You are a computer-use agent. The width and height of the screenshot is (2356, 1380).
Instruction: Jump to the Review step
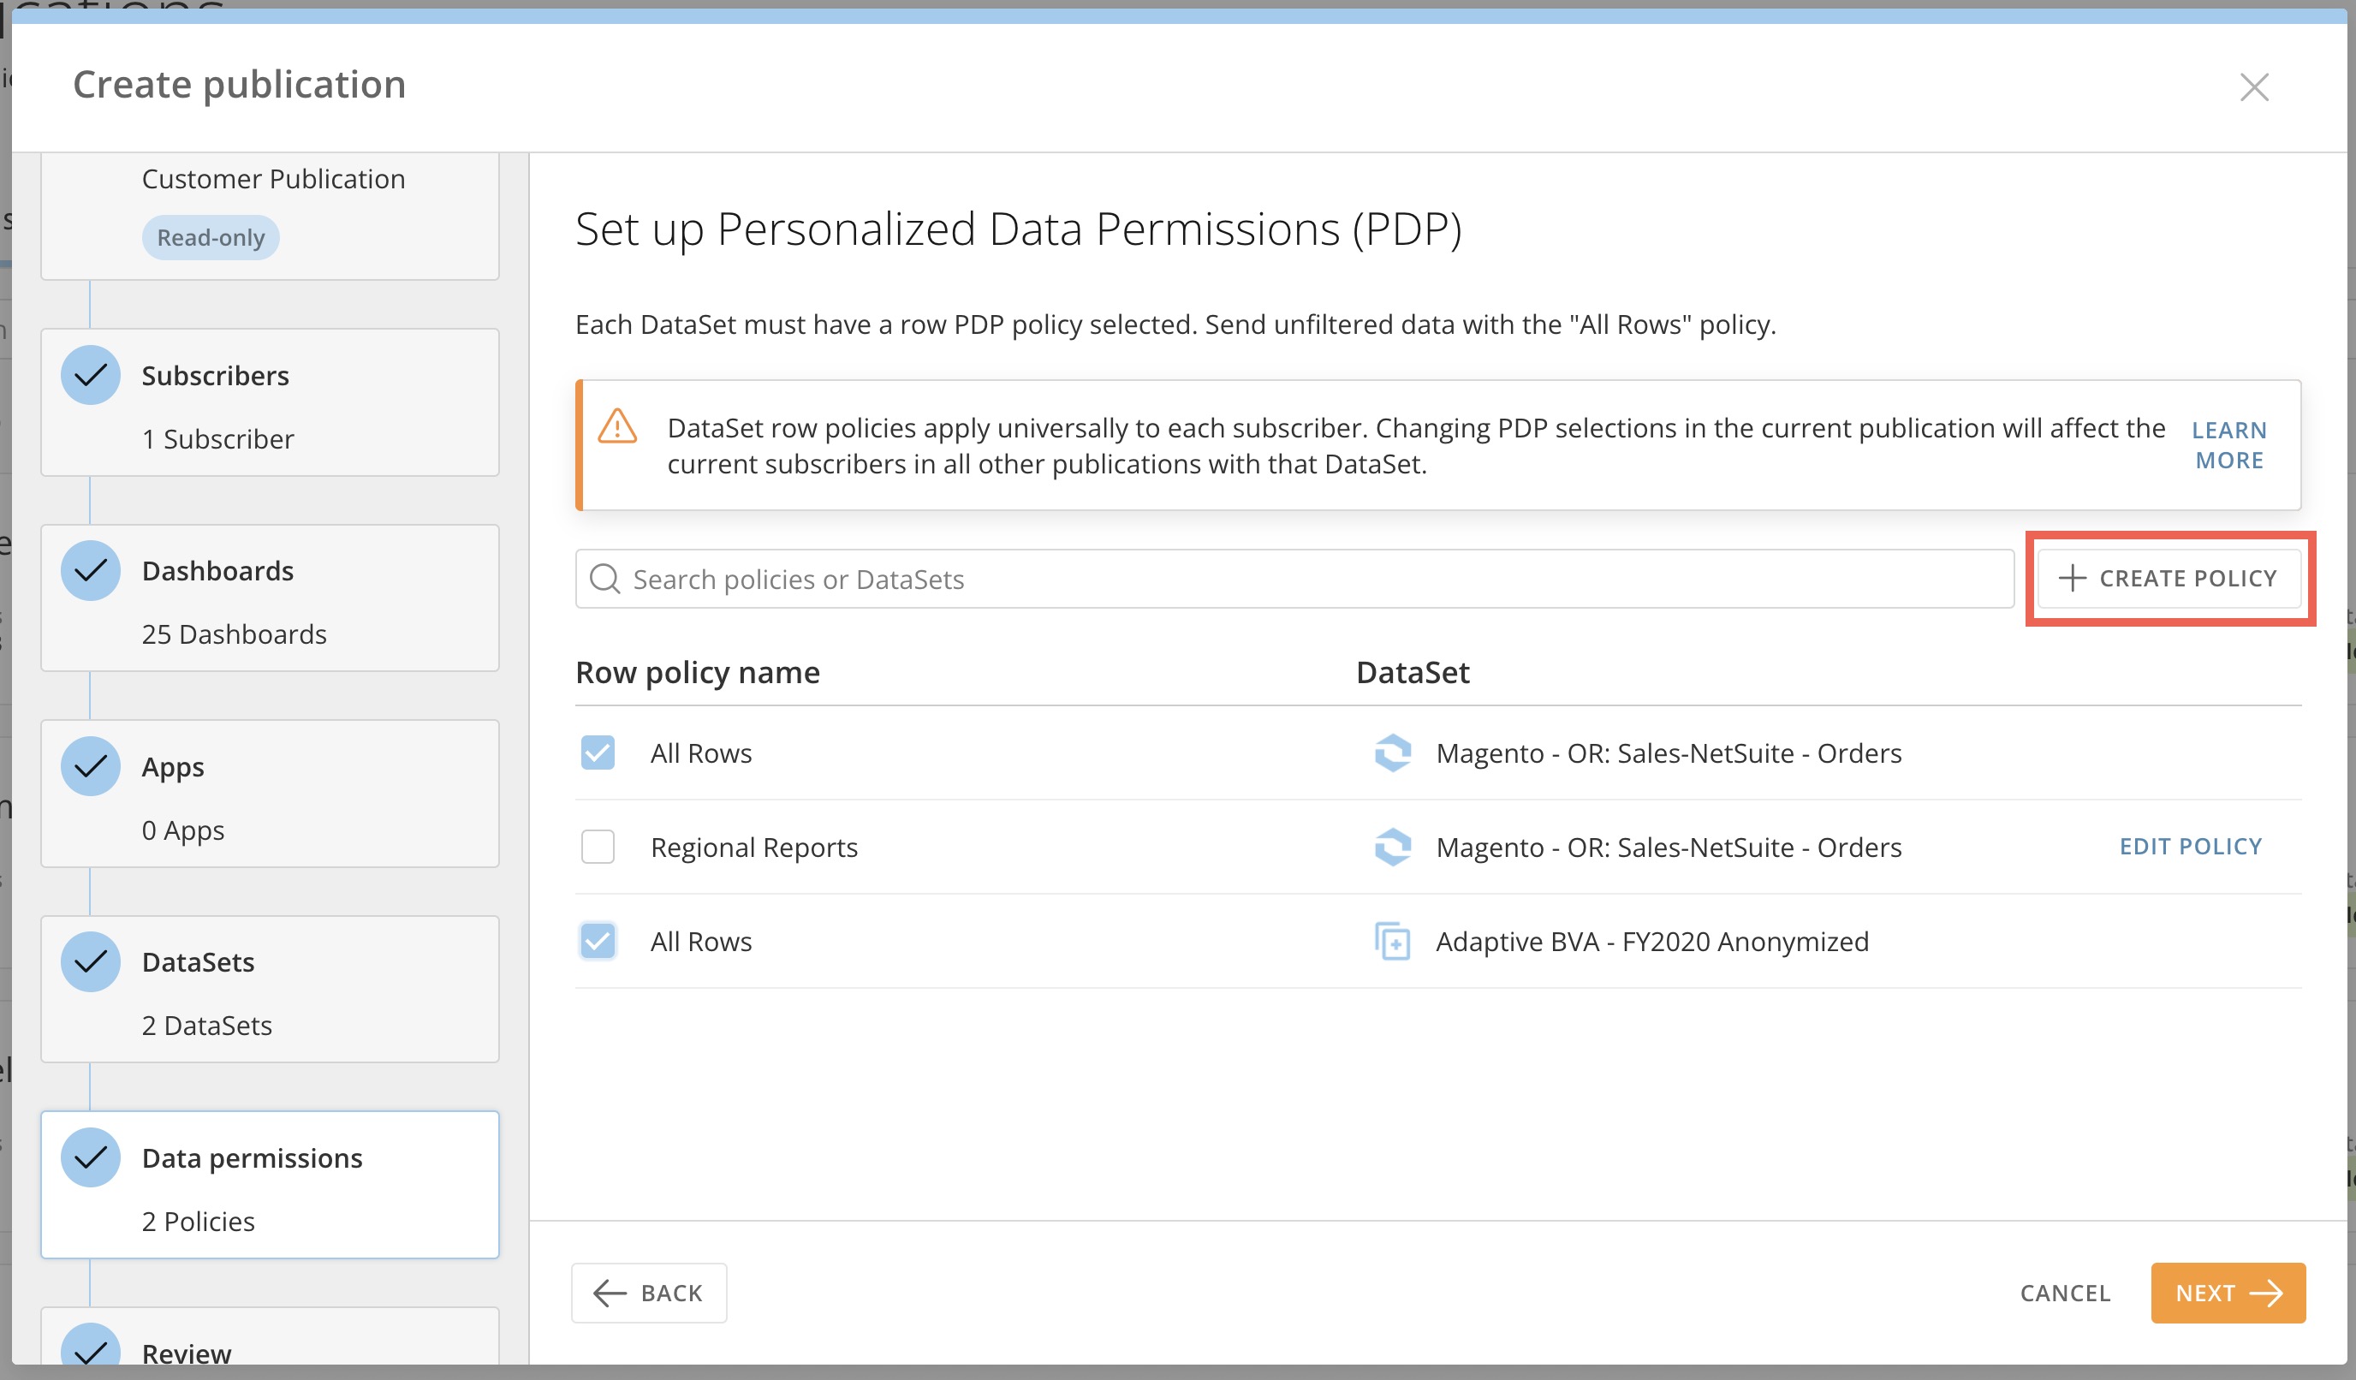[271, 1337]
